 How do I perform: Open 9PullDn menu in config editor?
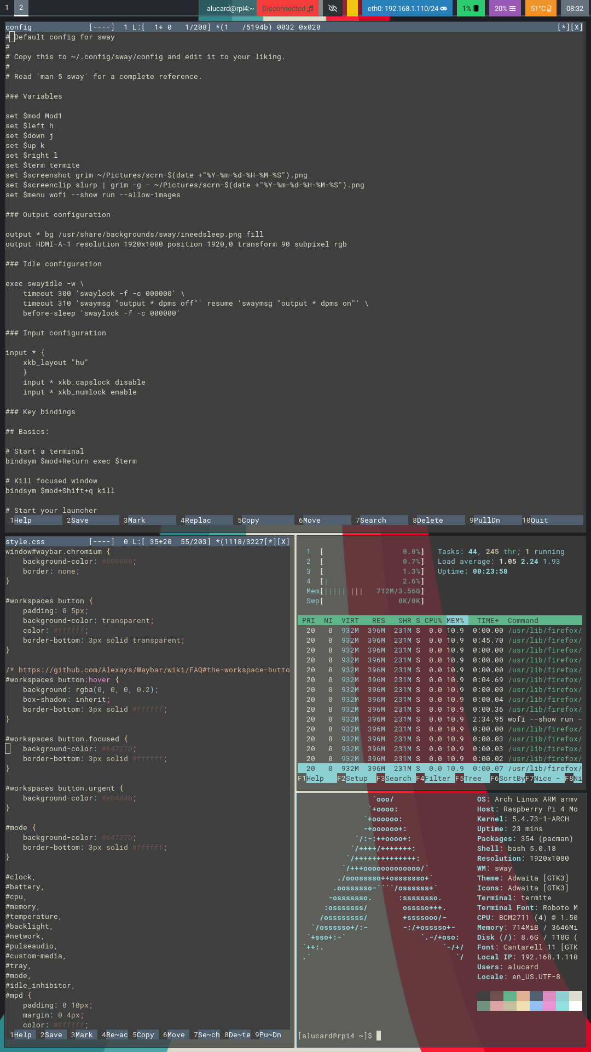click(x=494, y=520)
